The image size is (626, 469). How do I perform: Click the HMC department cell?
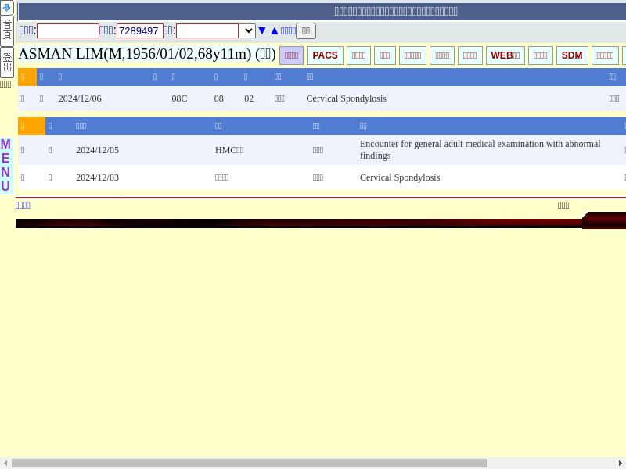[229, 150]
